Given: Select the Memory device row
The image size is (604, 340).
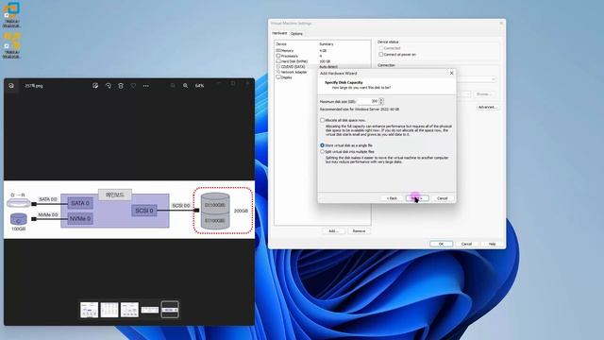Looking at the screenshot, I should (323, 50).
